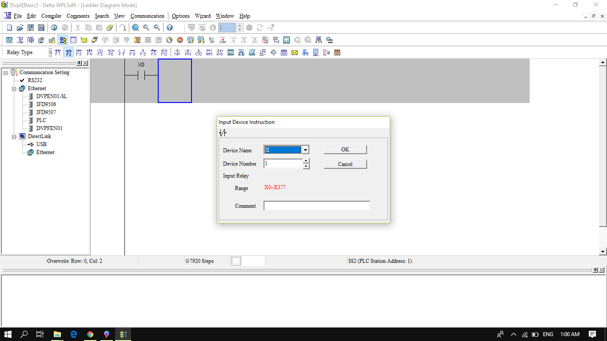The image size is (607, 341).
Task: Click the Zoom In magnifier icon
Action: click(145, 27)
